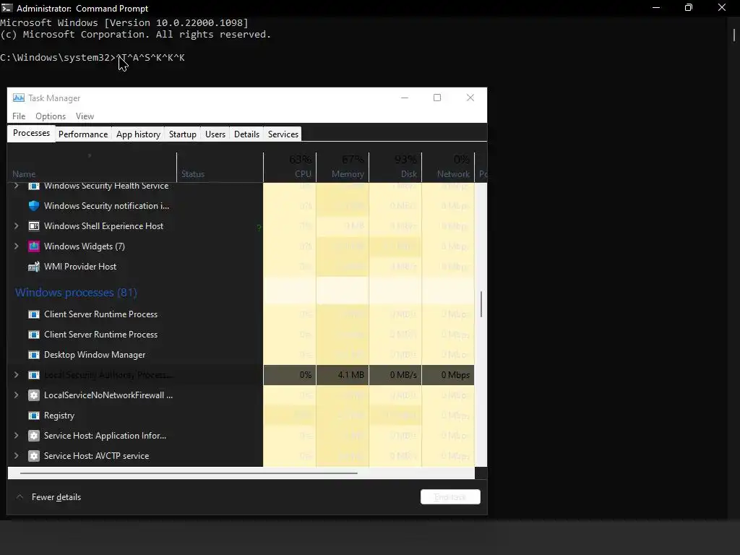
Task: Click the second Client Server Runtime Process icon
Action: (33, 335)
